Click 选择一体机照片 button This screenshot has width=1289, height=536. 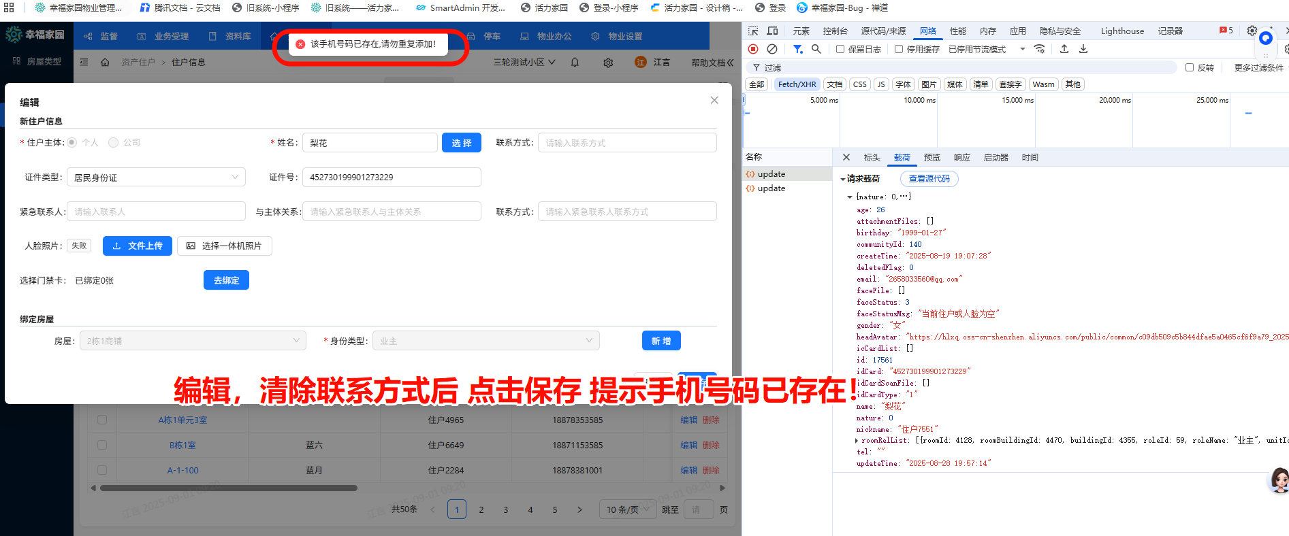(x=225, y=246)
